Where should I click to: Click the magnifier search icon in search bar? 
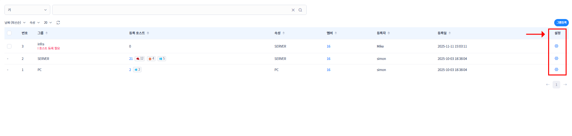tap(300, 10)
